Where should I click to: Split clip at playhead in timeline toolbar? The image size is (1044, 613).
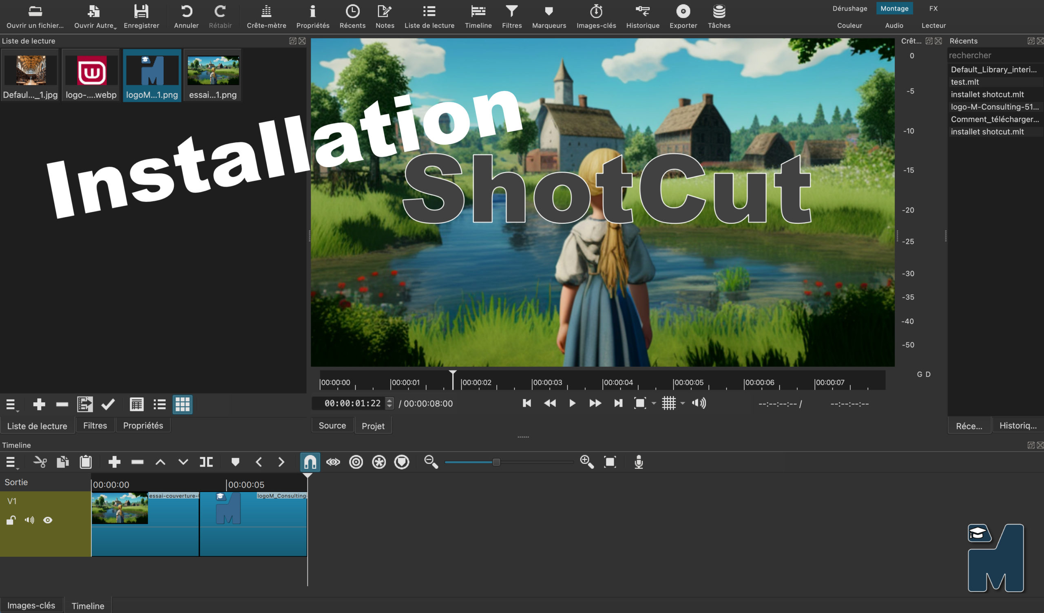click(x=206, y=462)
